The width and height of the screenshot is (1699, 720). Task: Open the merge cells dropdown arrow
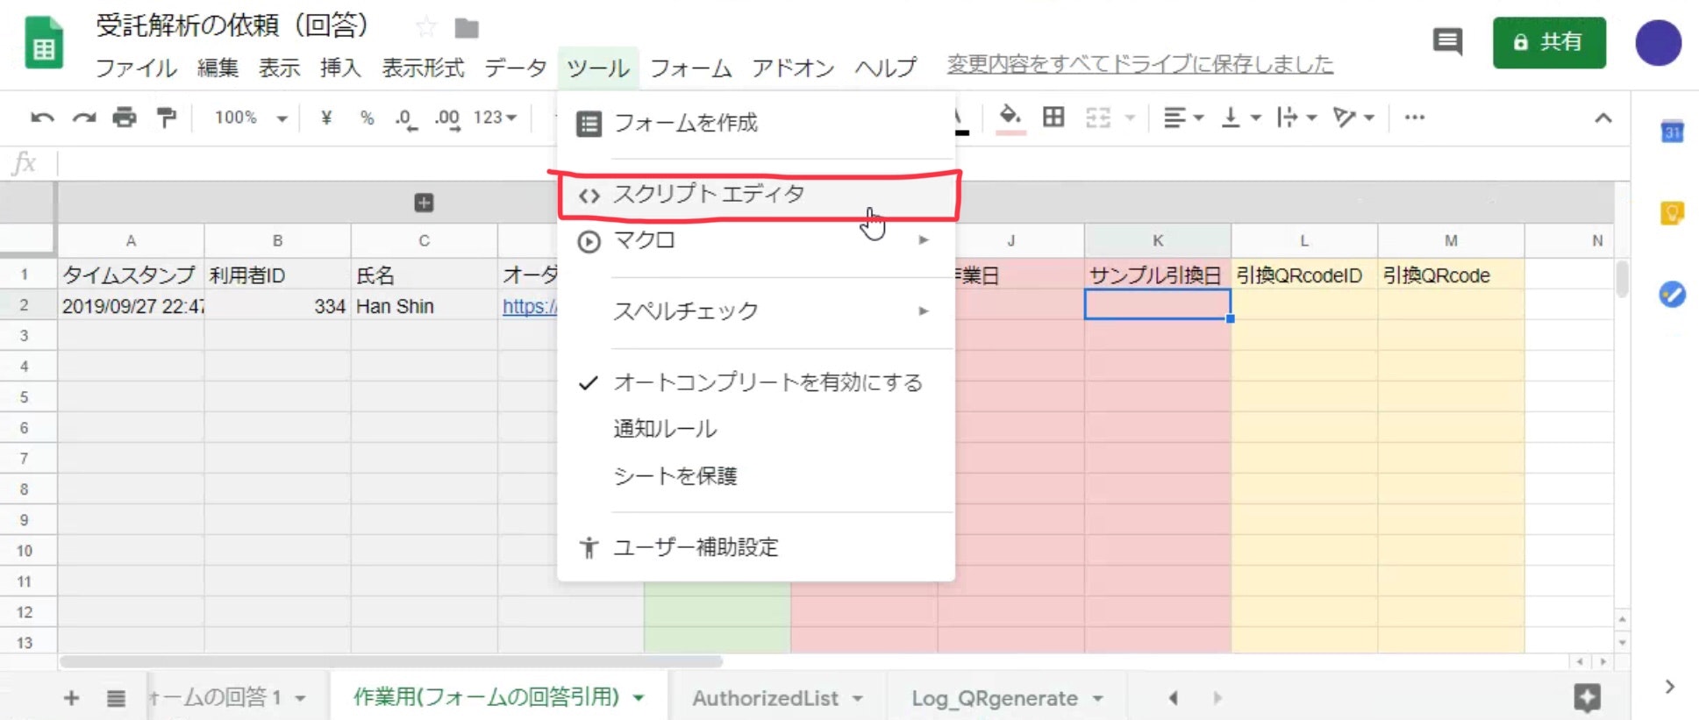1130,118
